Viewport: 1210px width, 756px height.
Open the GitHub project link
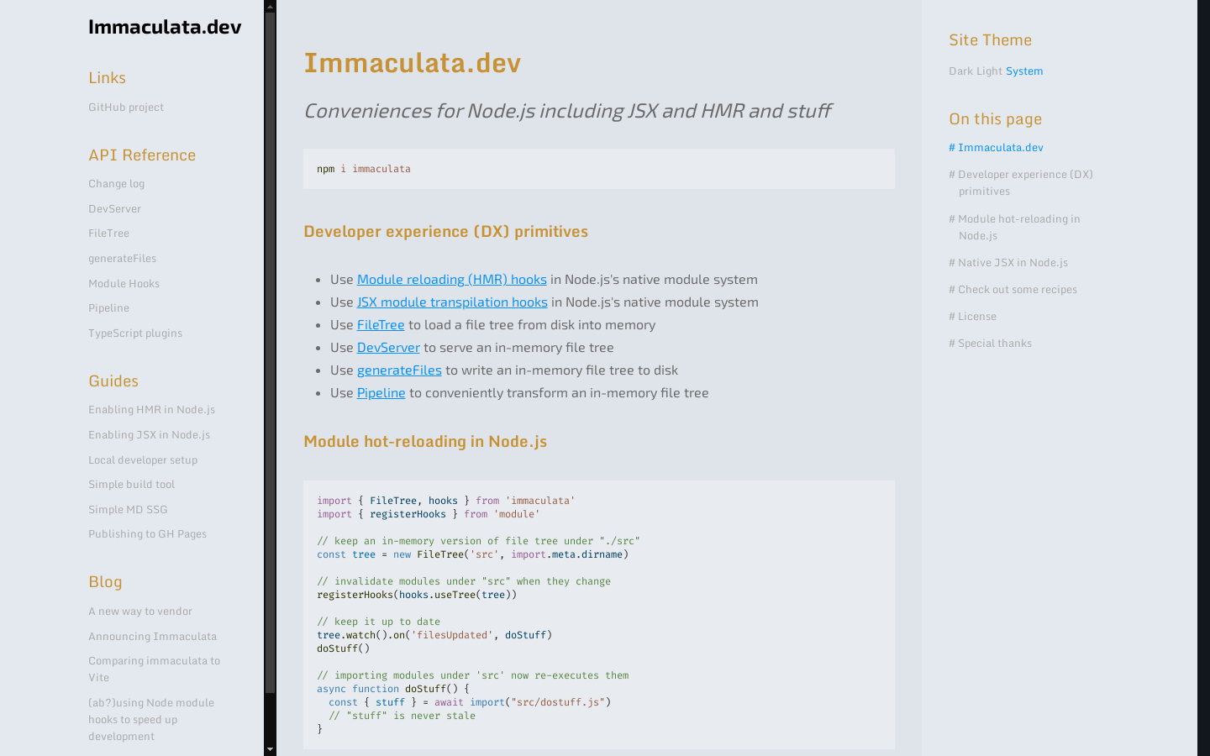click(x=126, y=108)
